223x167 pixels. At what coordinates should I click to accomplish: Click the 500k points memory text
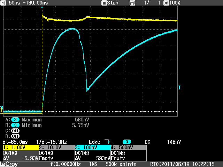pyautogui.click(x=121, y=164)
